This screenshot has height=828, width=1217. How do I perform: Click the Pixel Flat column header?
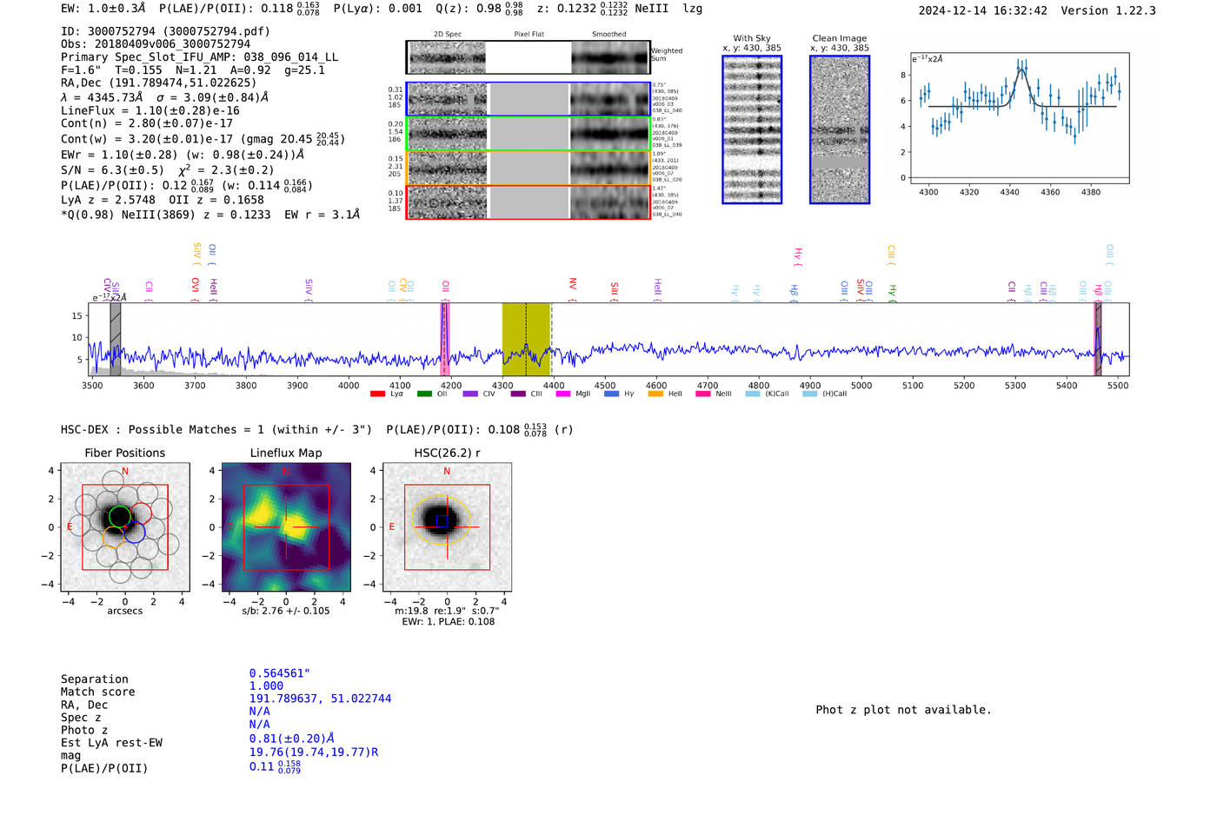pos(529,35)
